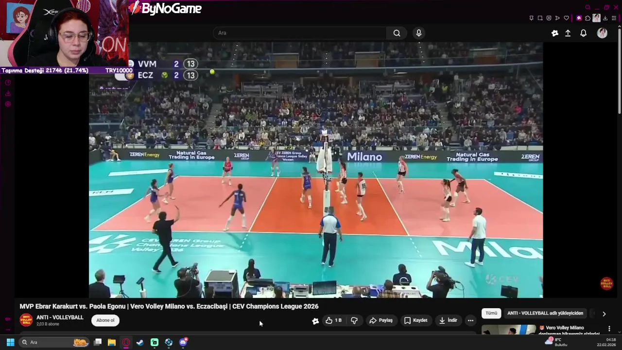Click the Windows taskbar search box
The width and height of the screenshot is (622, 350).
click(54, 342)
